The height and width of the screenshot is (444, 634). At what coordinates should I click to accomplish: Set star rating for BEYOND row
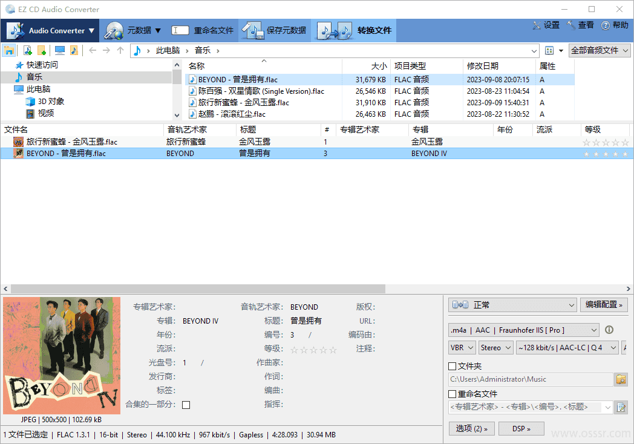606,154
